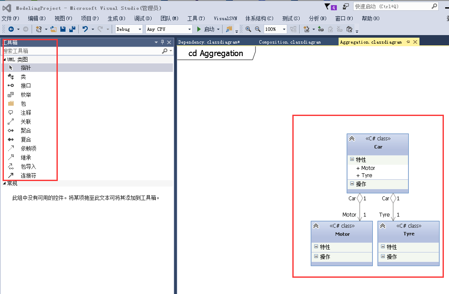This screenshot has width=449, height=294.
Task: Click the notifications flag icon
Action: coord(327,6)
